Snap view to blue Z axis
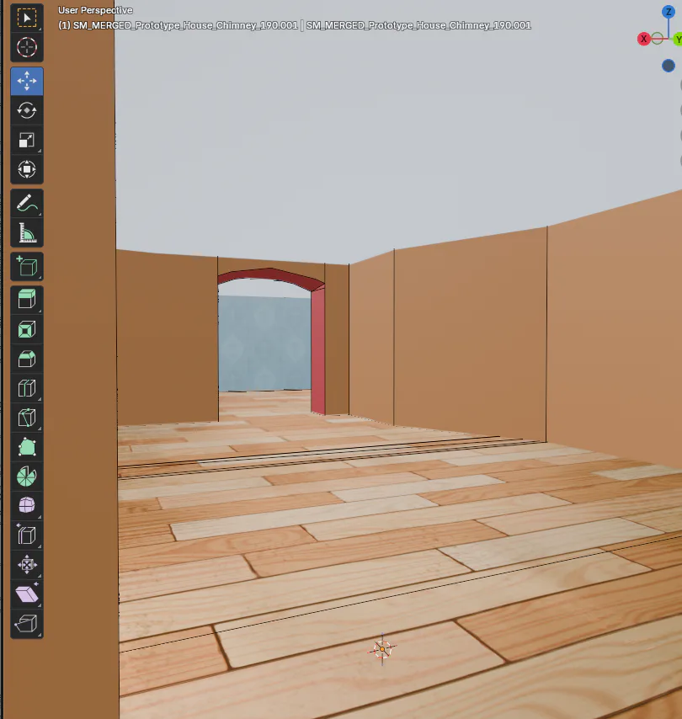Viewport: 682px width, 719px height. point(669,12)
